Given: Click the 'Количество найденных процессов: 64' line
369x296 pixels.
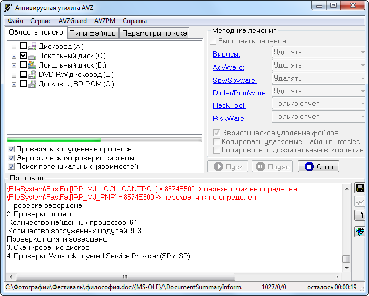Looking at the screenshot, I should point(72,222).
